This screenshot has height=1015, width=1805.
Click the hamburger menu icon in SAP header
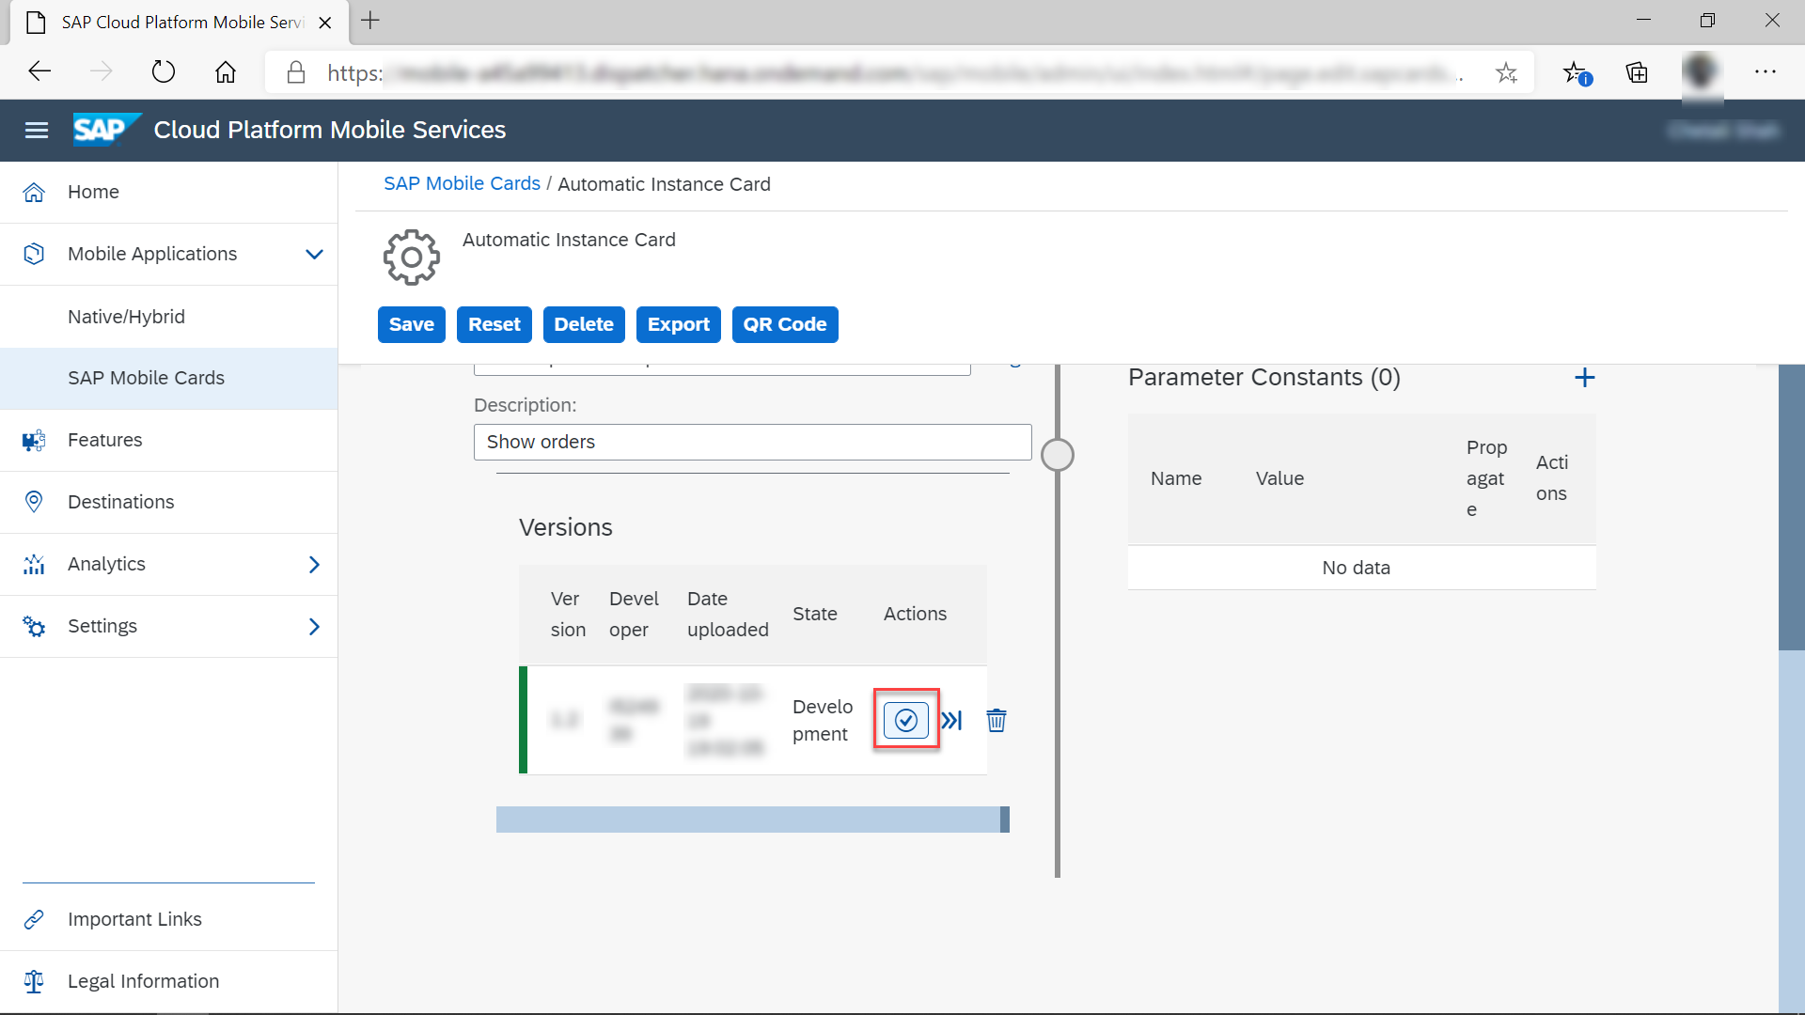click(37, 130)
